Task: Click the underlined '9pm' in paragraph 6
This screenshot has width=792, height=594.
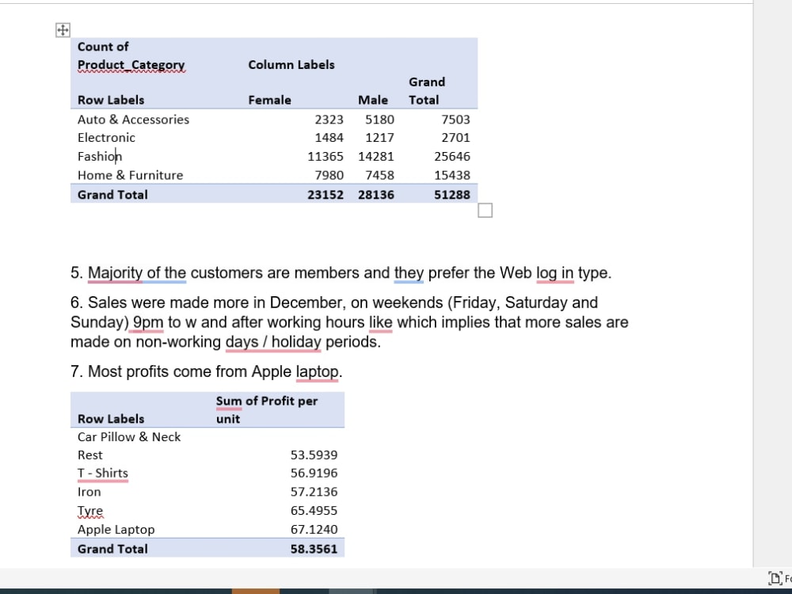Action: pyautogui.click(x=148, y=322)
